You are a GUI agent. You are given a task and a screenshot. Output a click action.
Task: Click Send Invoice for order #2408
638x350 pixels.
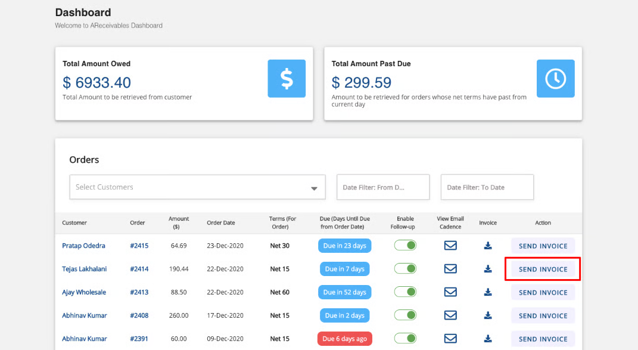(x=543, y=315)
